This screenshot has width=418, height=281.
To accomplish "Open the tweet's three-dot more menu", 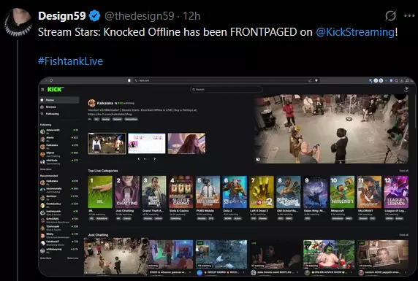I will pos(409,16).
